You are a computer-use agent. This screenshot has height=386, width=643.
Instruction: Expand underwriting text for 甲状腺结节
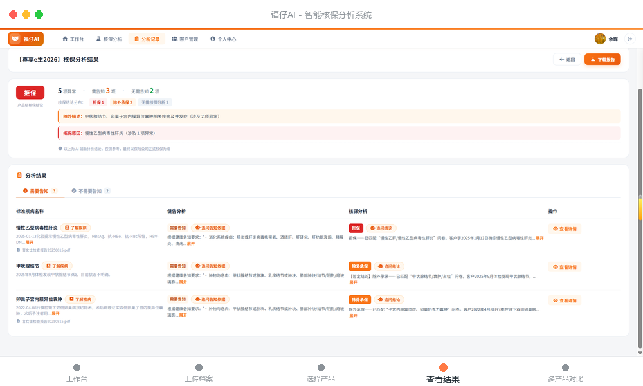coord(353,282)
